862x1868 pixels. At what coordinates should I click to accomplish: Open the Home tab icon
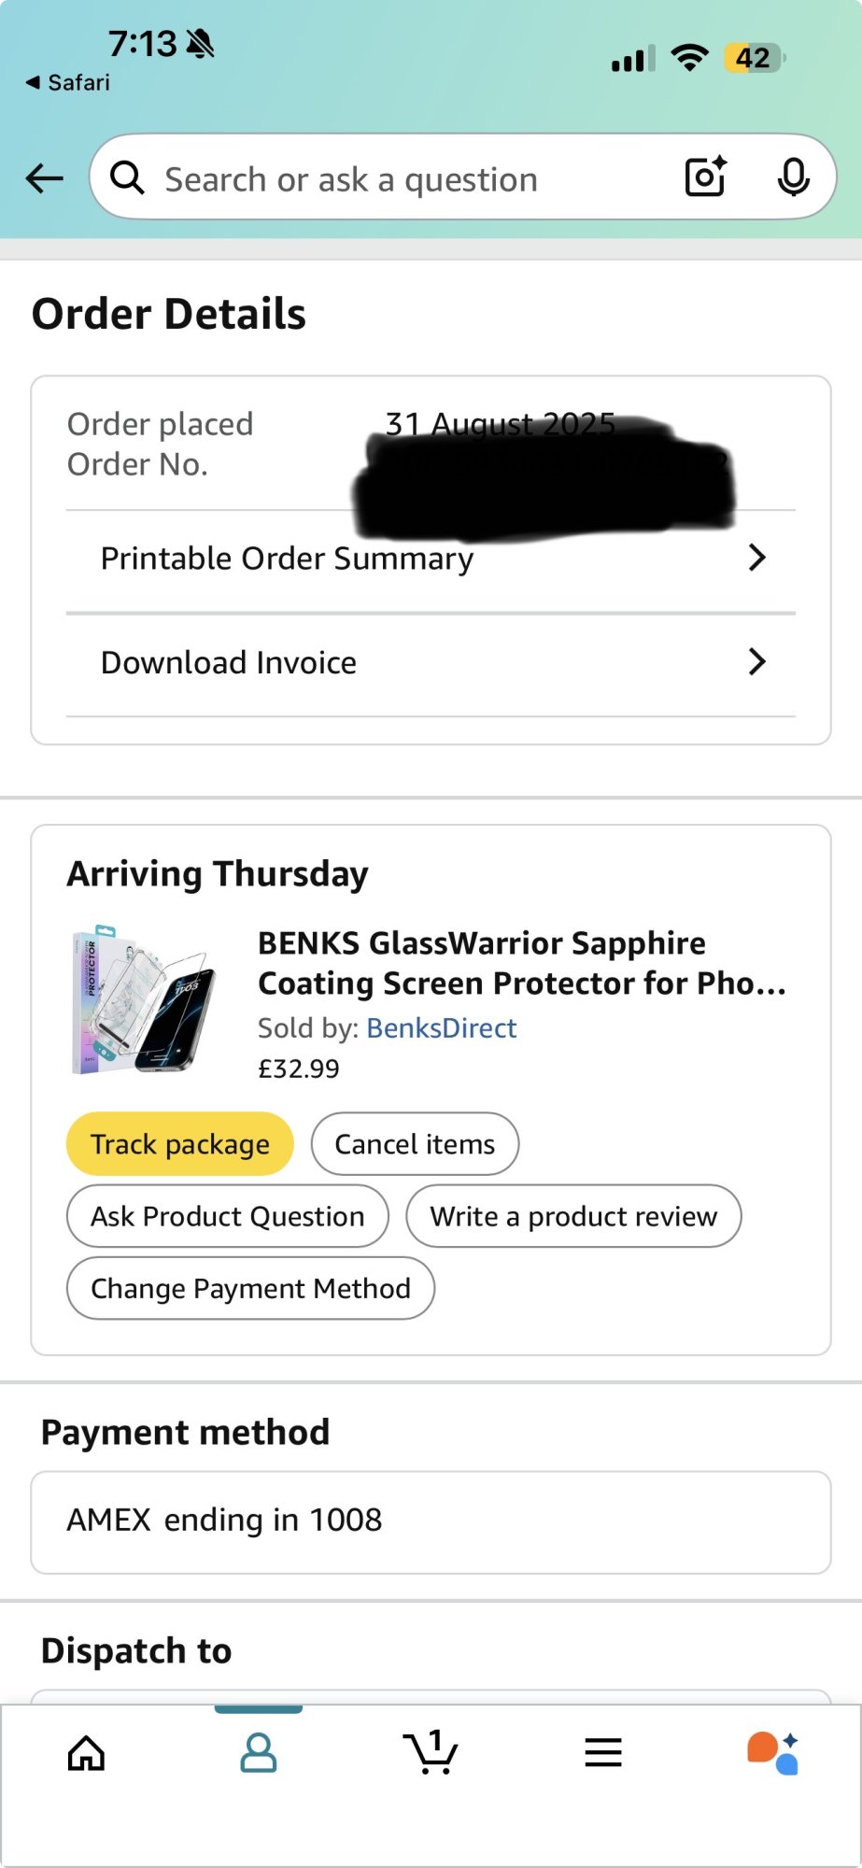click(86, 1752)
